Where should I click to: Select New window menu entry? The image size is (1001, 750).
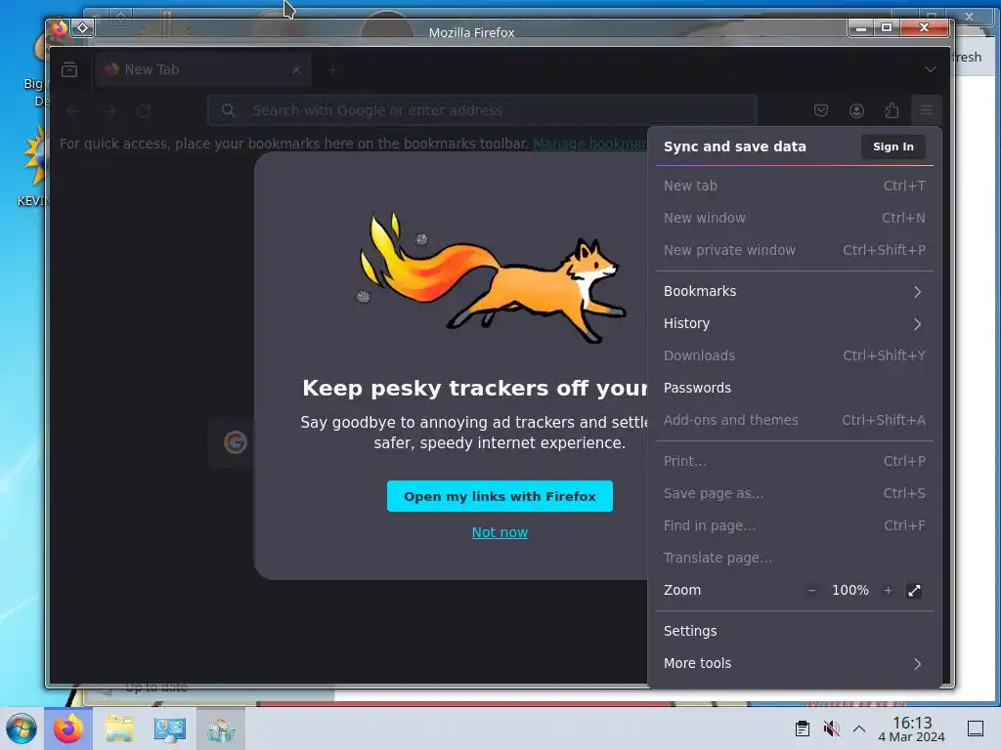pos(794,218)
